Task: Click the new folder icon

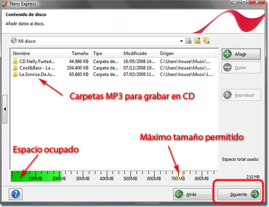Action: (197, 40)
